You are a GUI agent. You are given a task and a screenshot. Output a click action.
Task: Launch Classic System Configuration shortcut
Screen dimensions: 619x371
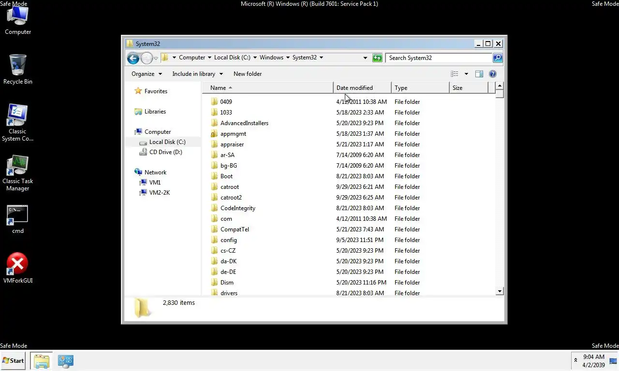(18, 123)
